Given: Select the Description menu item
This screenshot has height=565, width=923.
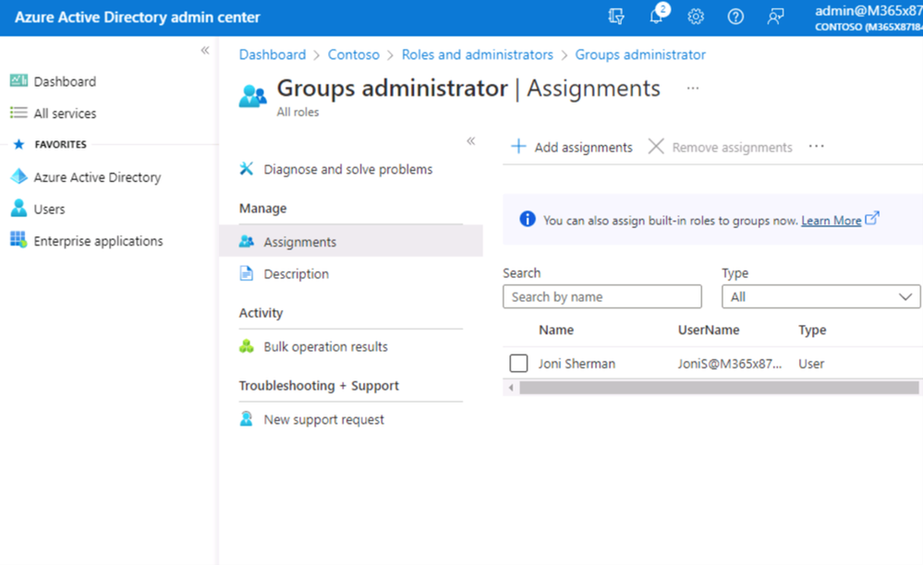Looking at the screenshot, I should coord(296,274).
